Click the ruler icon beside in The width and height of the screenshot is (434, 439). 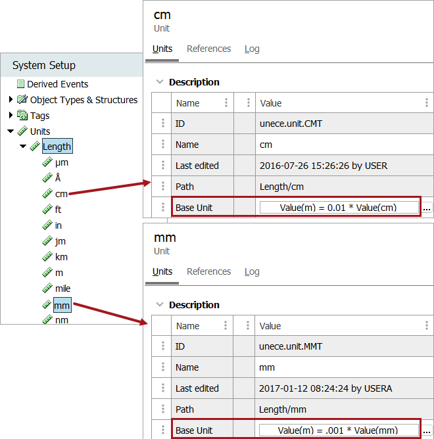pos(47,225)
